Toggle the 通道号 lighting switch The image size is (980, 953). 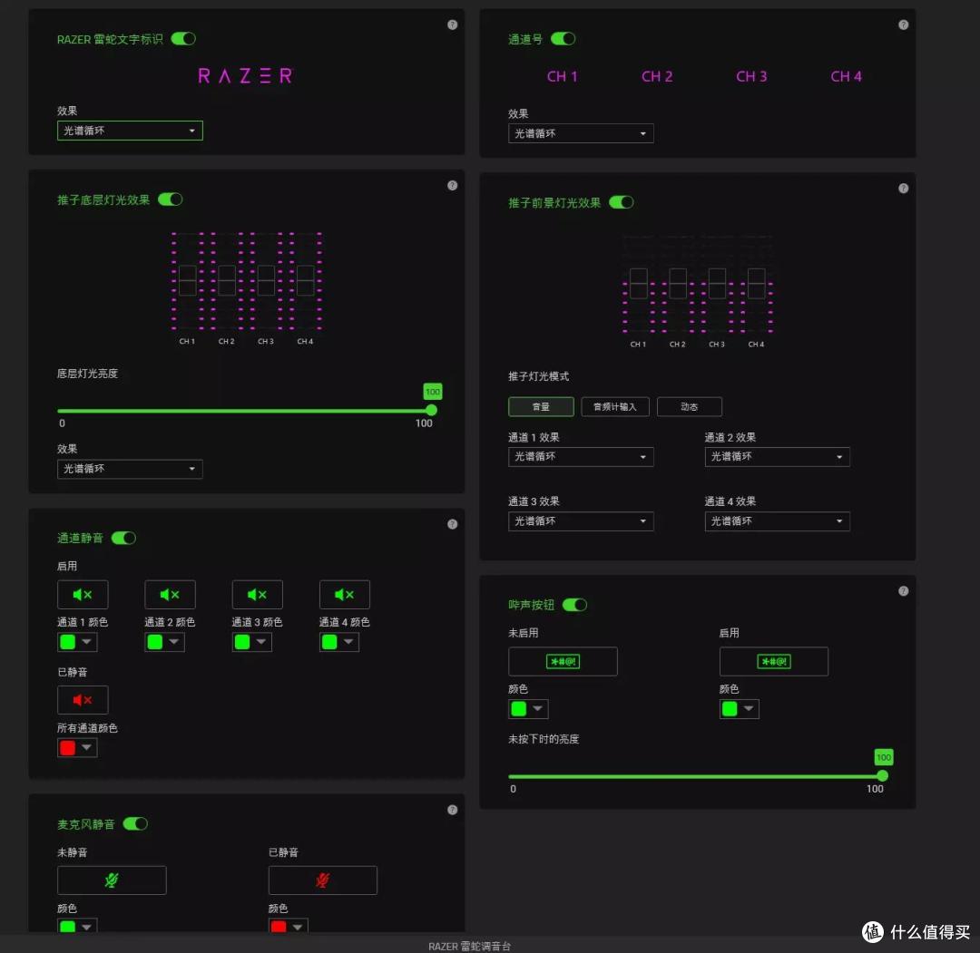point(563,39)
